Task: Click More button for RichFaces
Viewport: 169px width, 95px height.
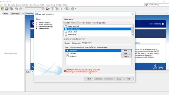Action: (126, 56)
